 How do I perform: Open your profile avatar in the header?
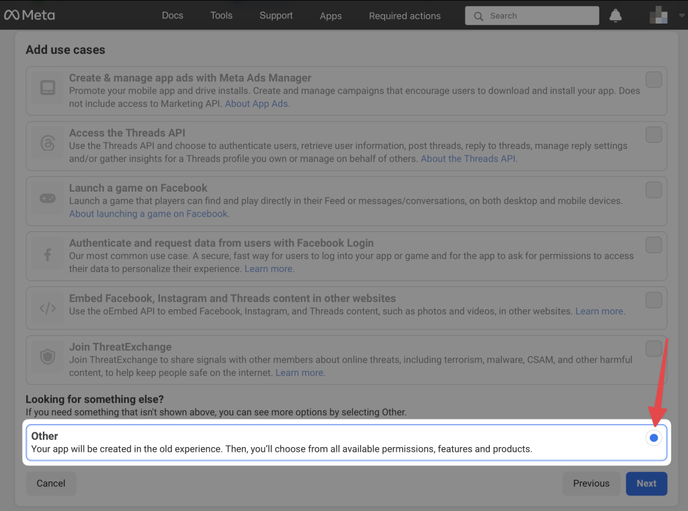click(x=659, y=15)
